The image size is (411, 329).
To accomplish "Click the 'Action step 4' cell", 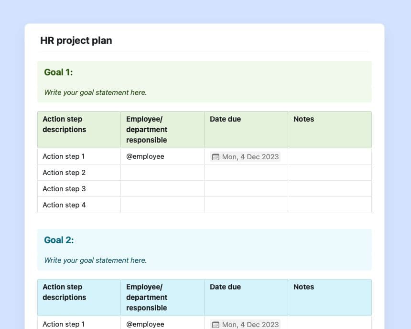I will (64, 205).
